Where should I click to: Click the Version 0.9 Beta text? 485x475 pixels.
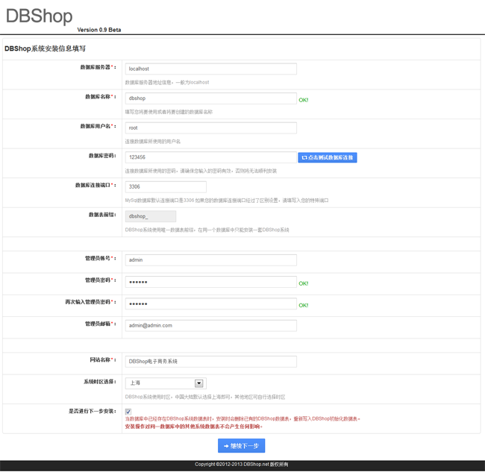(99, 30)
